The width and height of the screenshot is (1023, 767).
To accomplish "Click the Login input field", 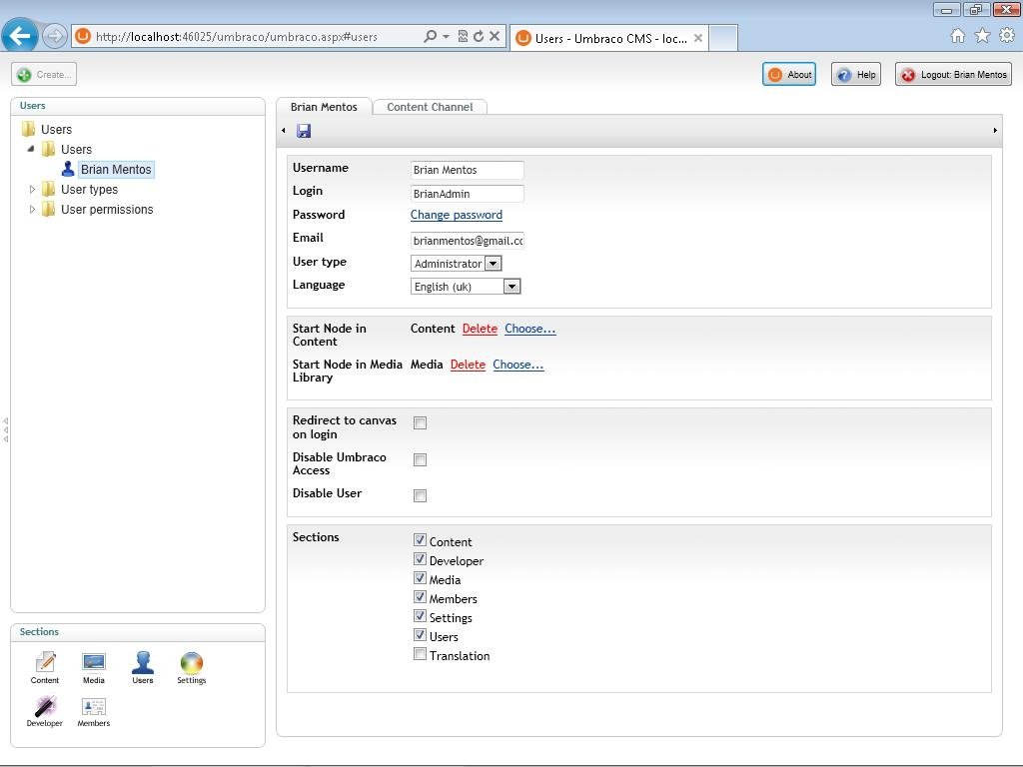I will pyautogui.click(x=468, y=194).
